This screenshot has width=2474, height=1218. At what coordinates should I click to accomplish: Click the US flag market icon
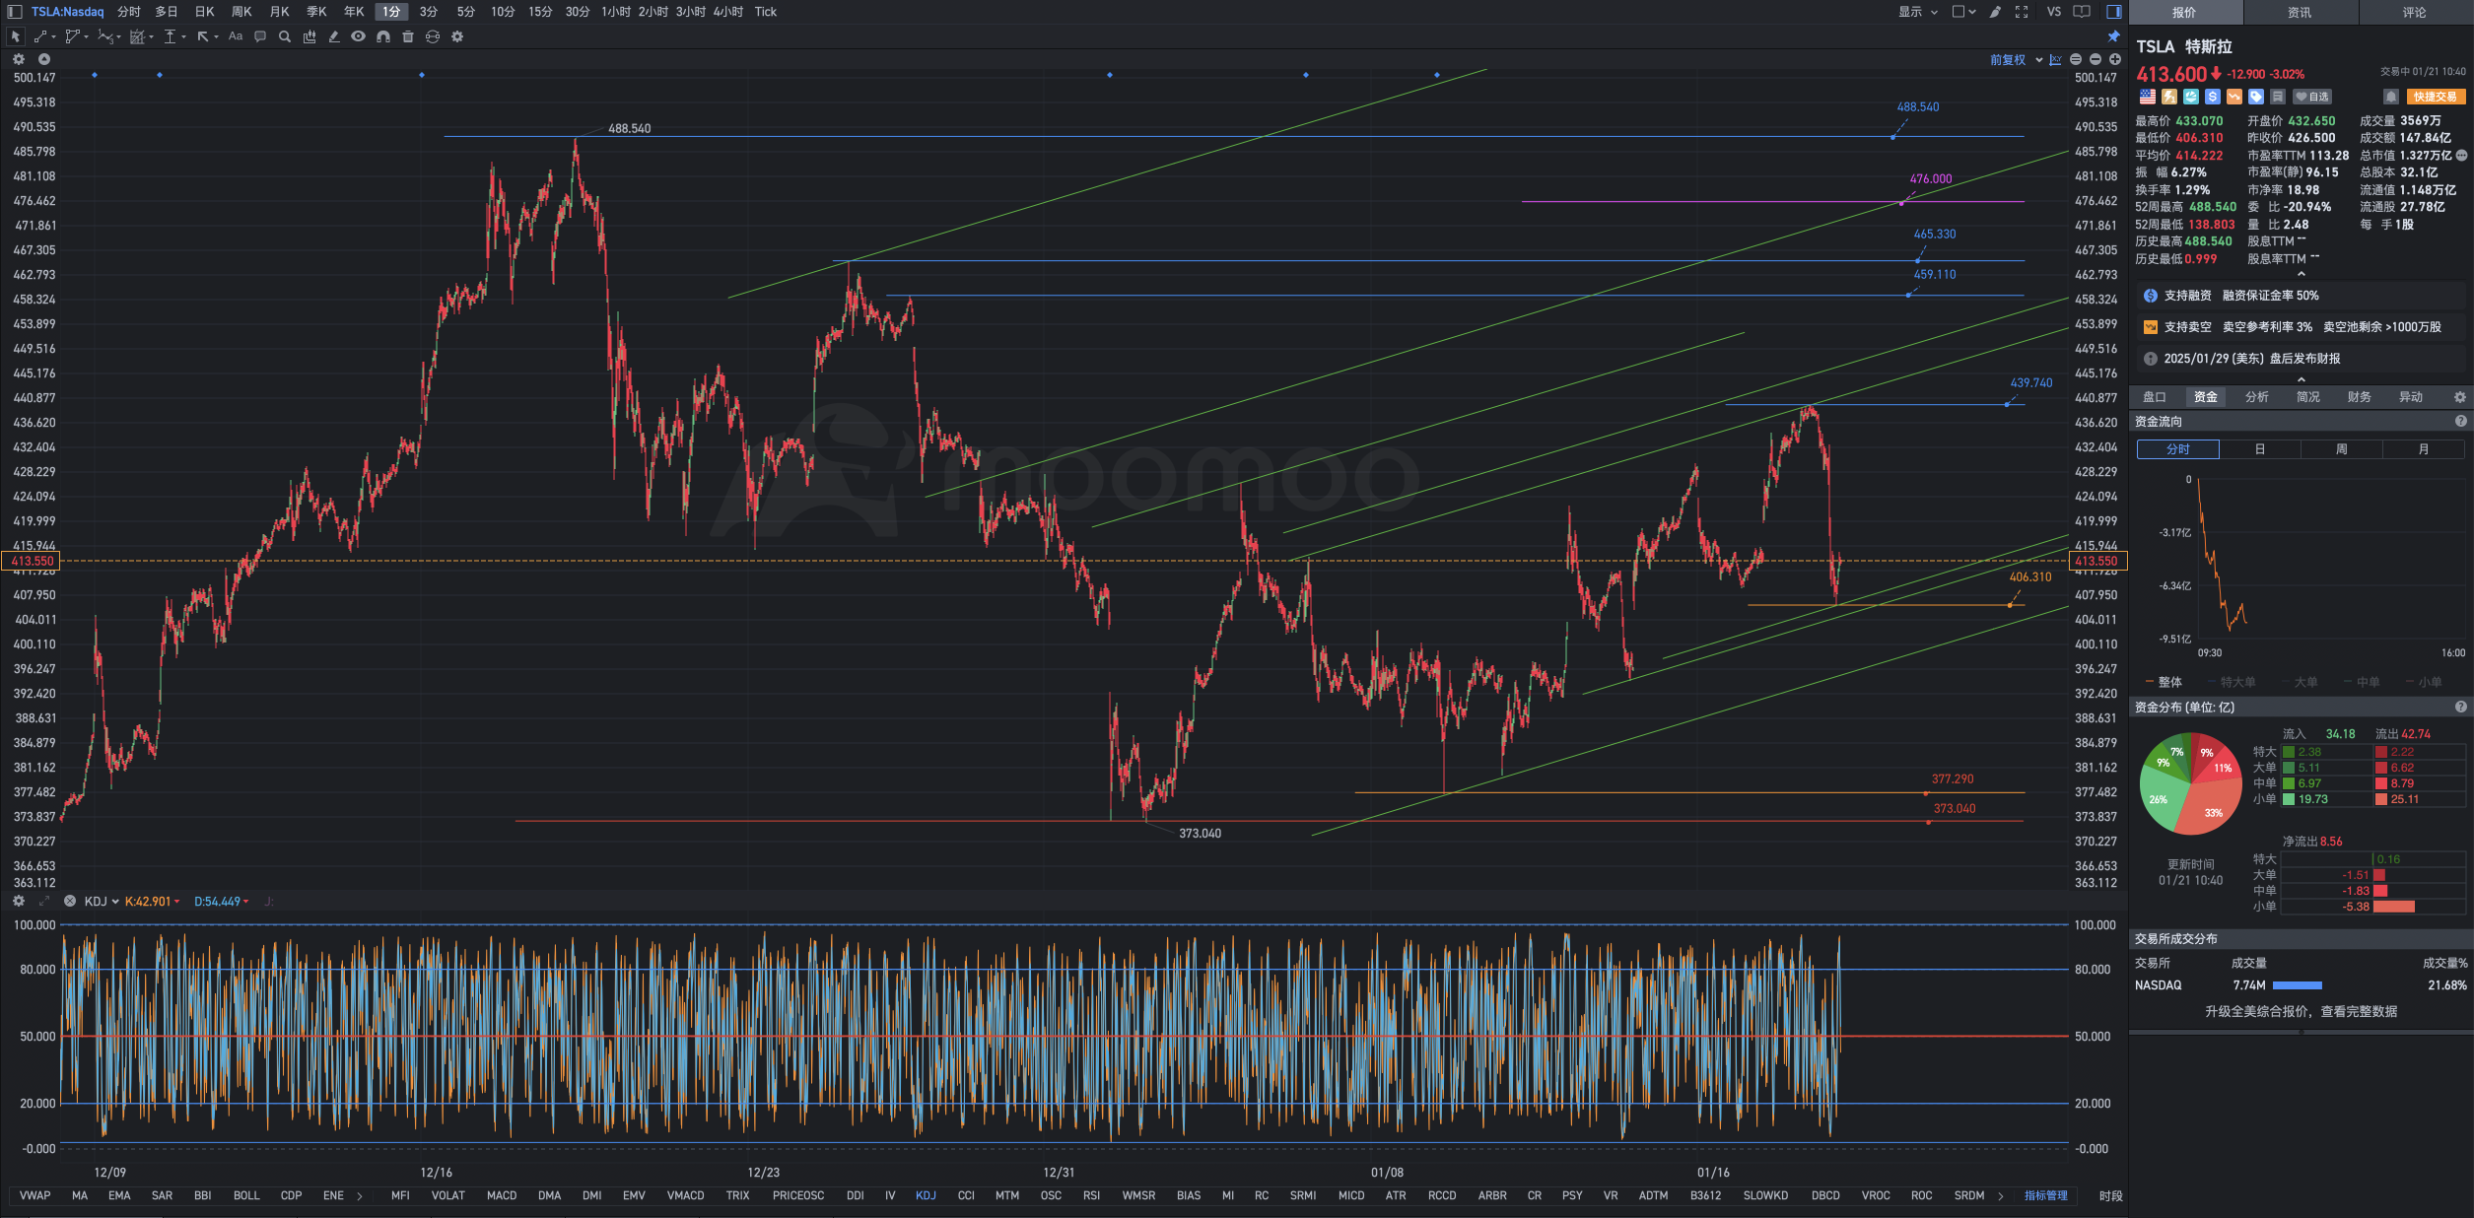coord(2147,97)
